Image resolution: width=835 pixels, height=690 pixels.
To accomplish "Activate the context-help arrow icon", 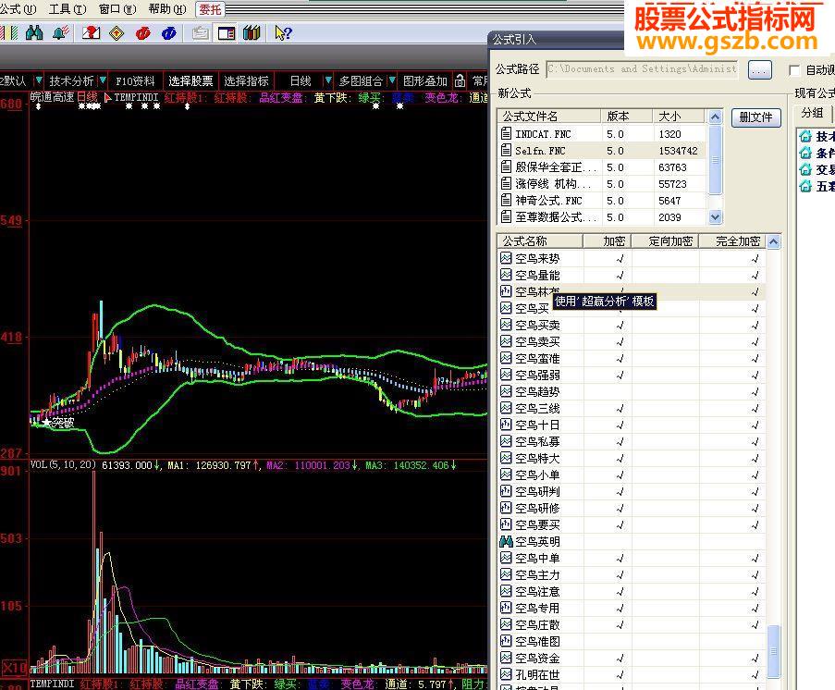I will [280, 31].
